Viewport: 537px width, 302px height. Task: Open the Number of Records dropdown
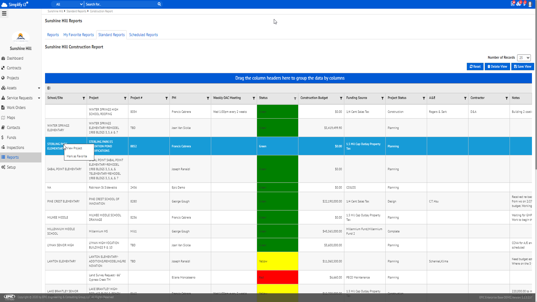click(x=524, y=58)
